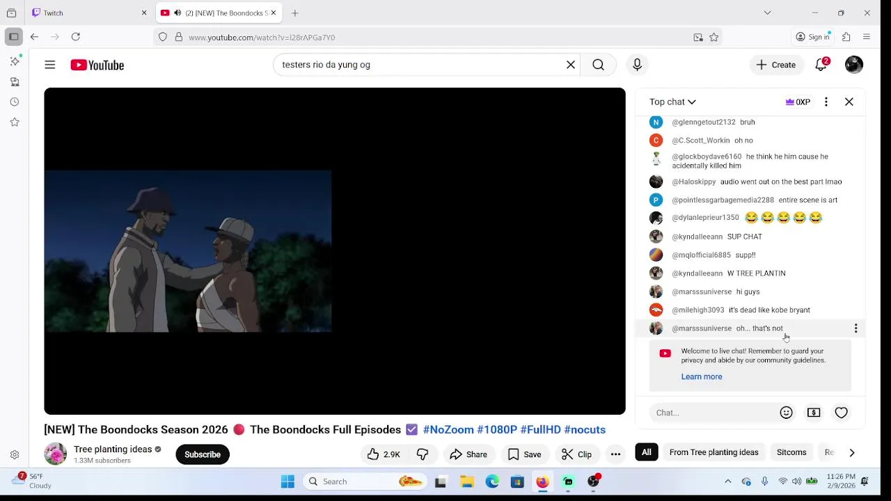Screen dimensions: 891x501
Task: Switch to the Twitch tab
Action: [x=90, y=13]
